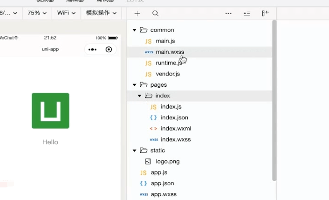Click the JS icon beside main.js
Image resolution: width=329 pixels, height=200 pixels.
tap(148, 41)
